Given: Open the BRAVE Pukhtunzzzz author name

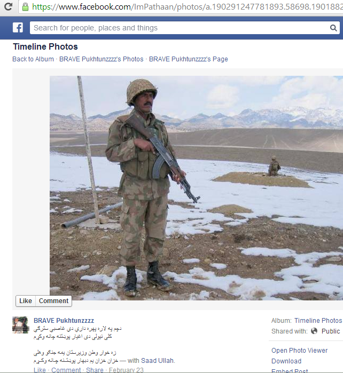Looking at the screenshot, I should click(x=64, y=320).
